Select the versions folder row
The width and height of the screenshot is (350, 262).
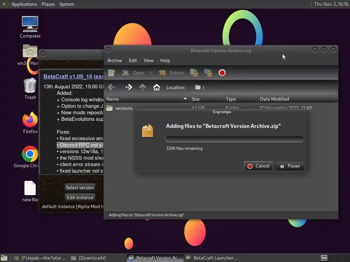(221, 108)
